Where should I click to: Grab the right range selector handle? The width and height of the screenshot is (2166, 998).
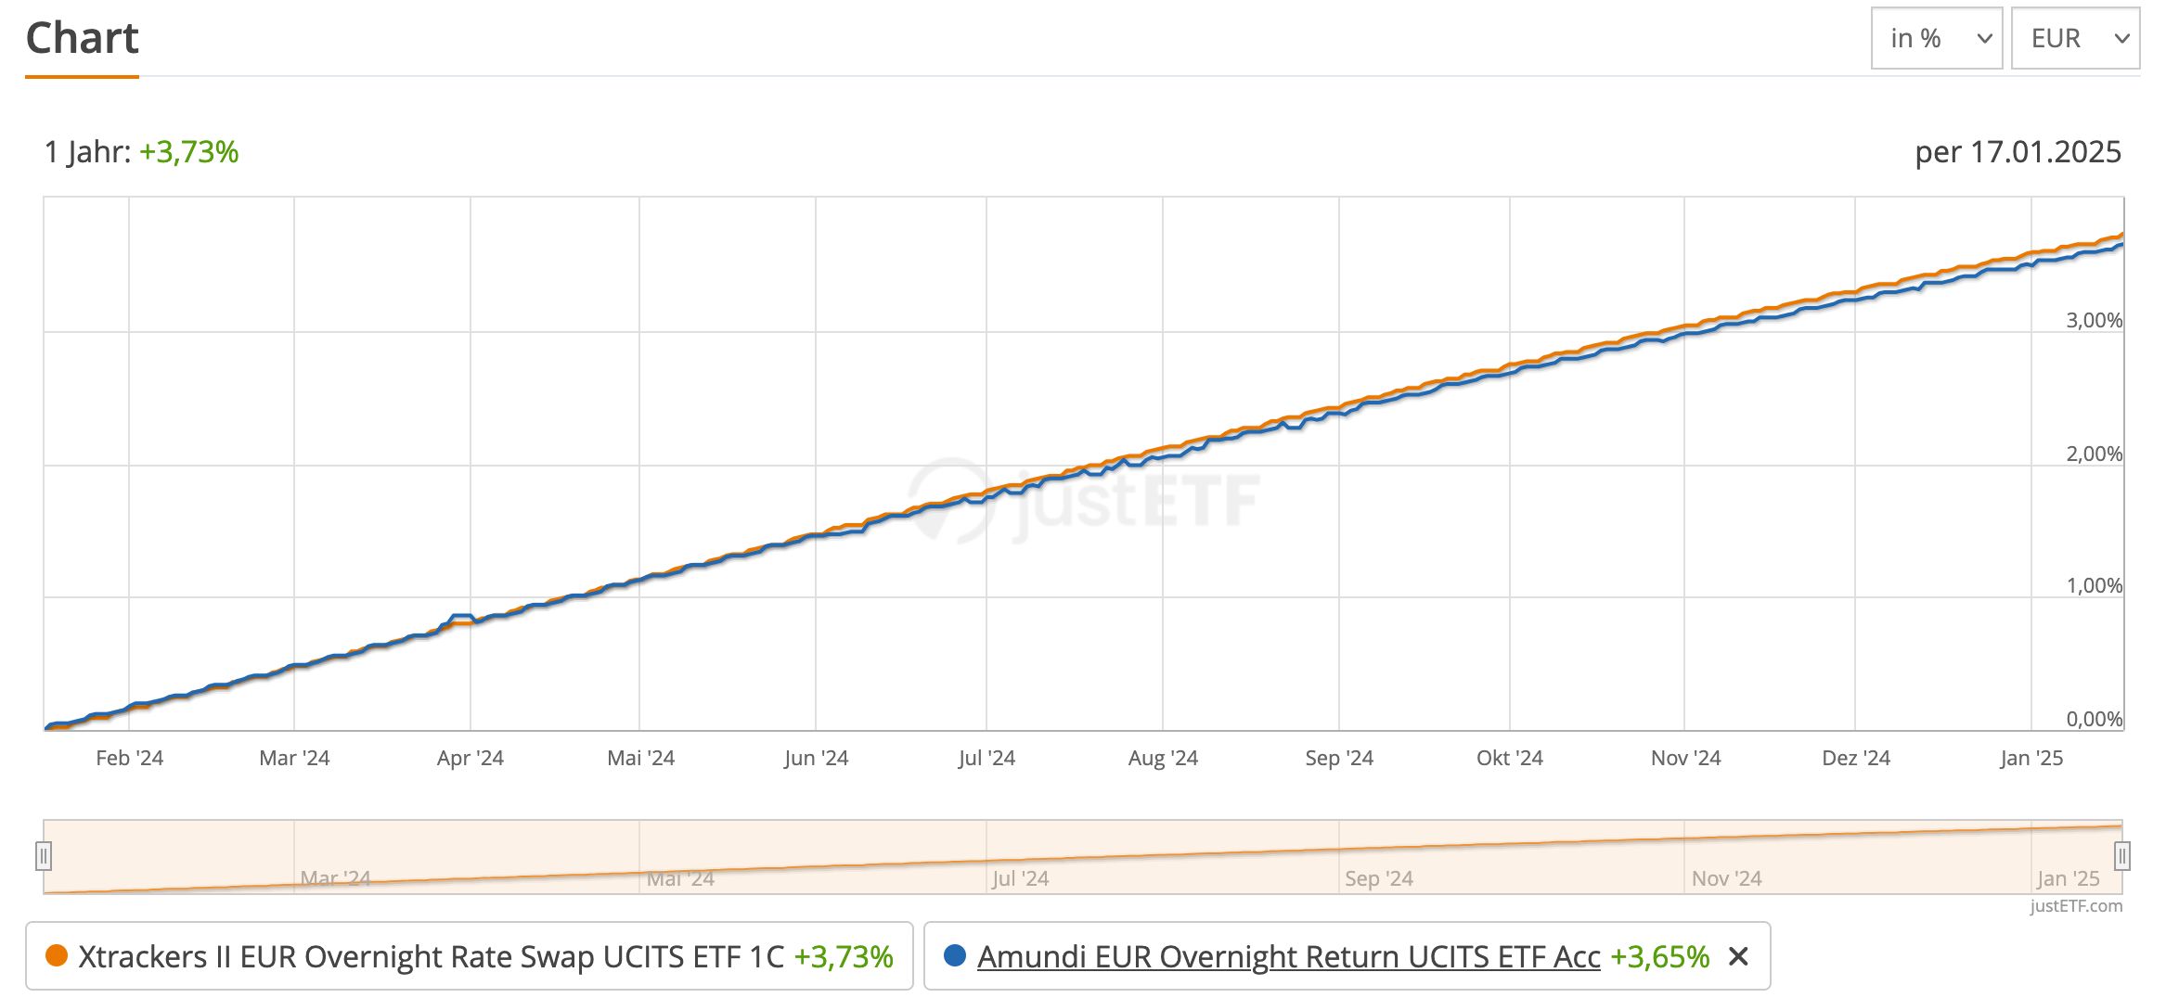2121,855
